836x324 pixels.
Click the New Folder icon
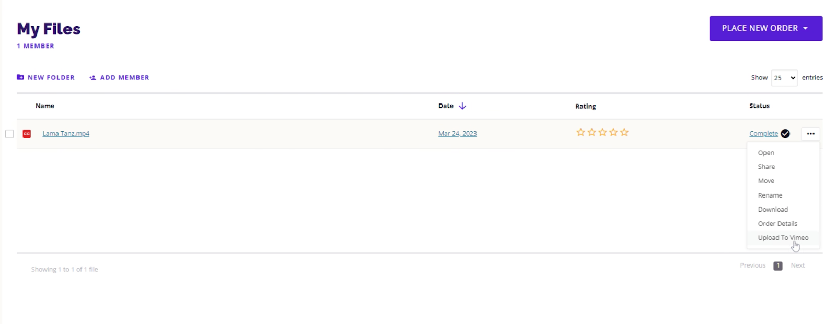[20, 77]
